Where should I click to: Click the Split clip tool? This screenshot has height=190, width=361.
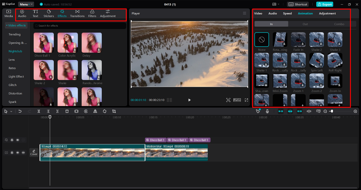pyautogui.click(x=39, y=111)
